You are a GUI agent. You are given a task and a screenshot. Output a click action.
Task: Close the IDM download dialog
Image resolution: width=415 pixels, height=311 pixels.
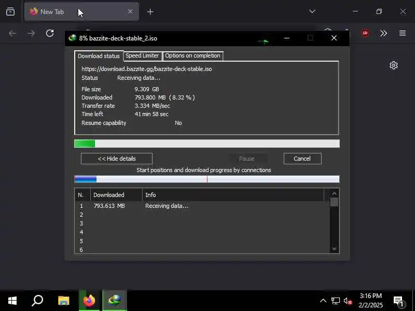334,38
